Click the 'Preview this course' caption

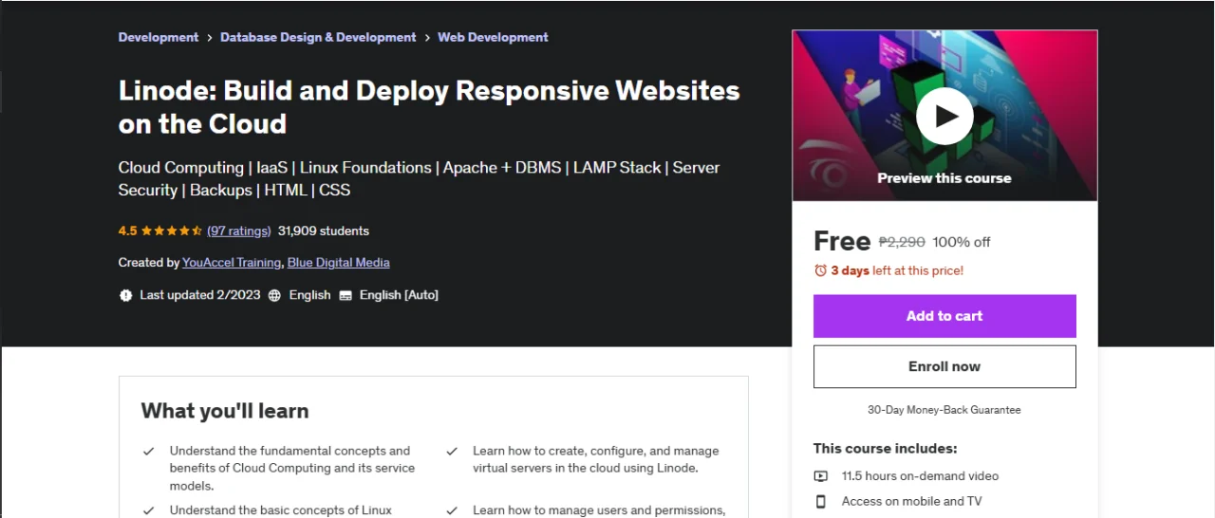pos(944,178)
